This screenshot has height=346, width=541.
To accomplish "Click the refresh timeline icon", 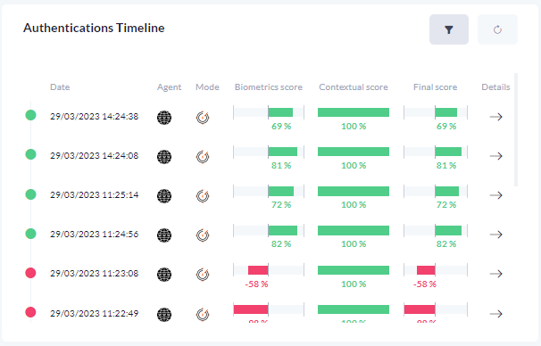I will (x=497, y=29).
